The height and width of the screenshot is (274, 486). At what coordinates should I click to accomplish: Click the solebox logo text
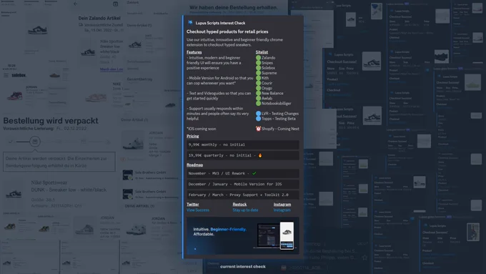(x=19, y=75)
